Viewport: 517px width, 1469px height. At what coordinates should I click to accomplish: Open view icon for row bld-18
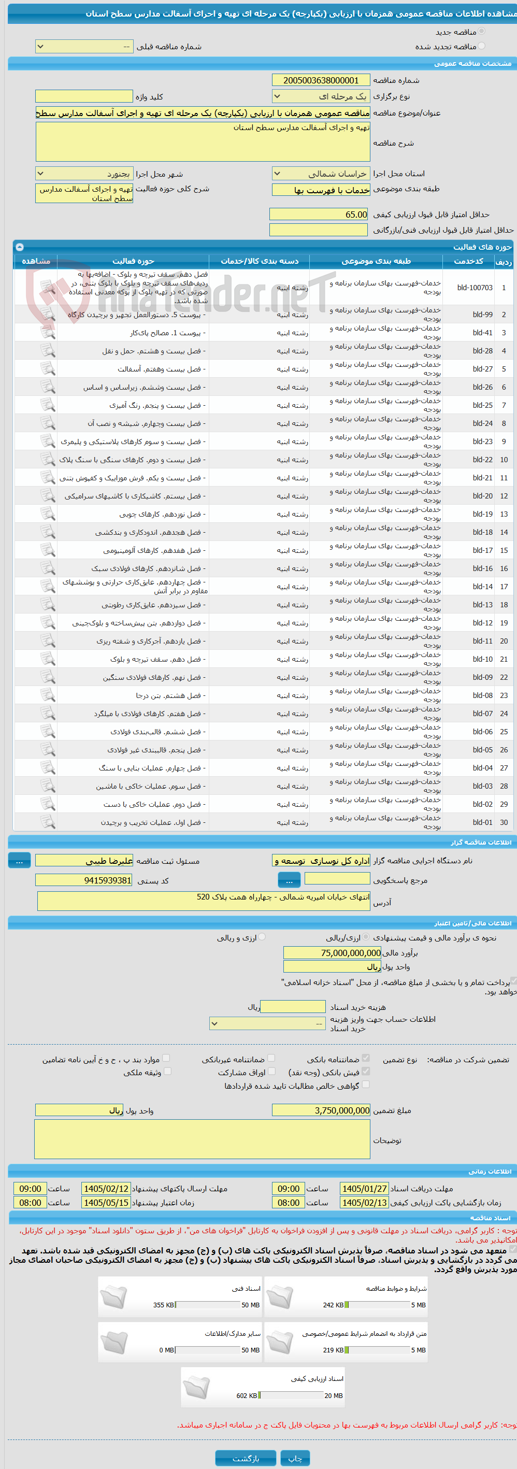click(48, 532)
